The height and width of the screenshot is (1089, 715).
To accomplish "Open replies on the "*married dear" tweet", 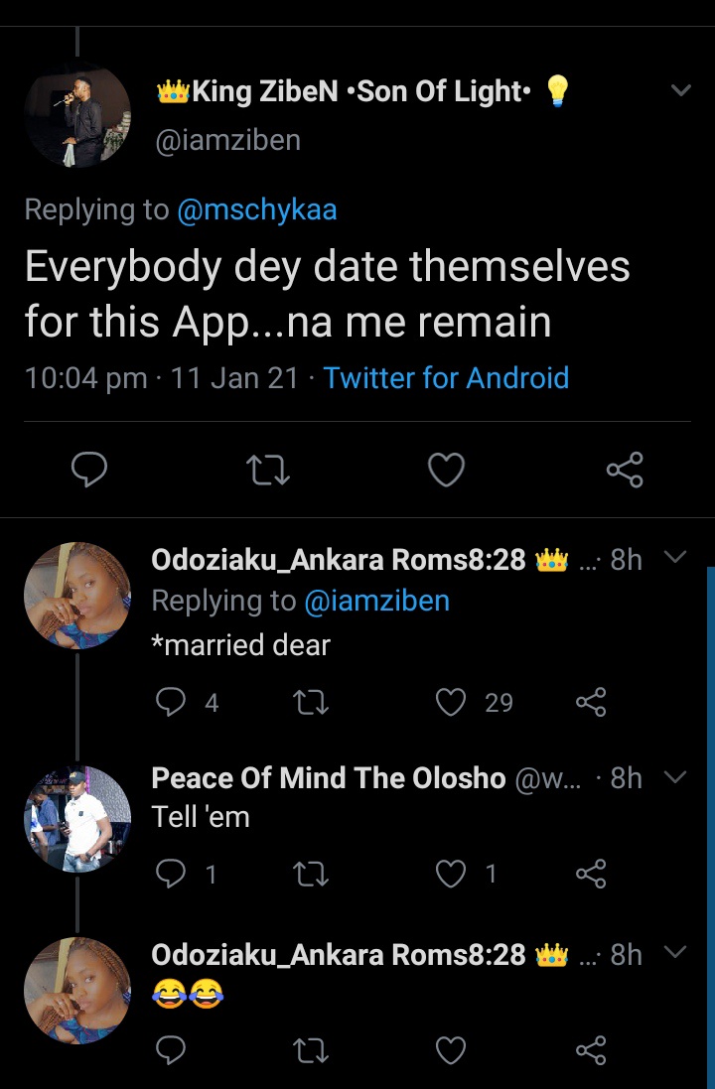I will 172,703.
